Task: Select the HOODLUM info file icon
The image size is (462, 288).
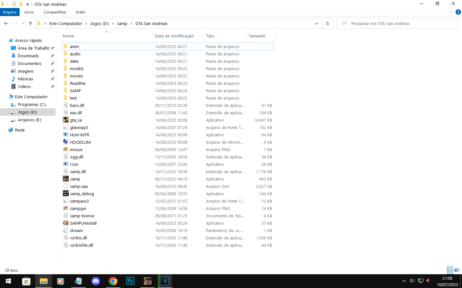Action: point(66,142)
